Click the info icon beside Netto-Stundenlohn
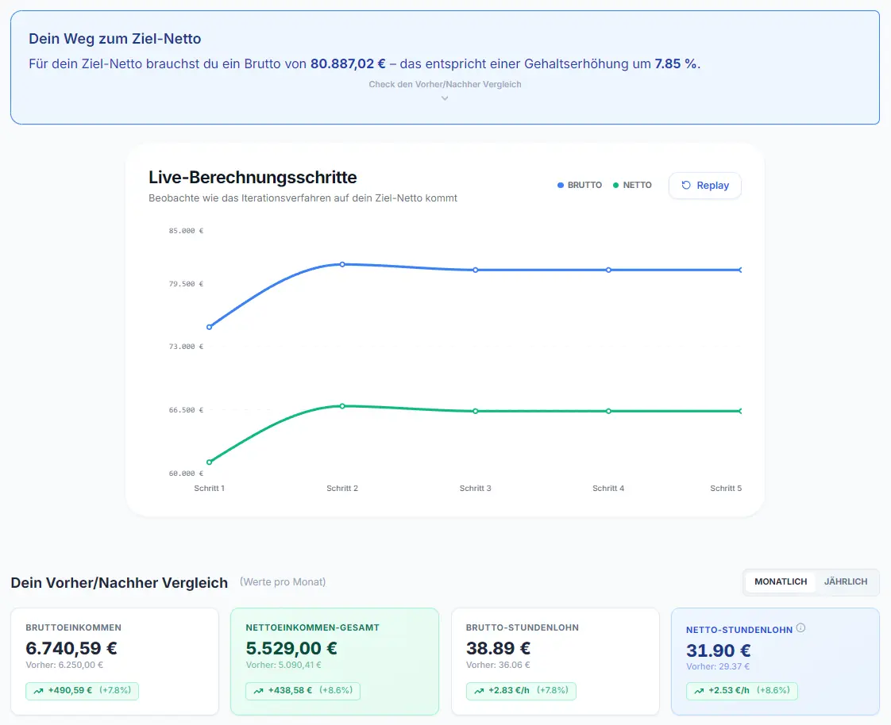The height and width of the screenshot is (725, 891). [800, 628]
